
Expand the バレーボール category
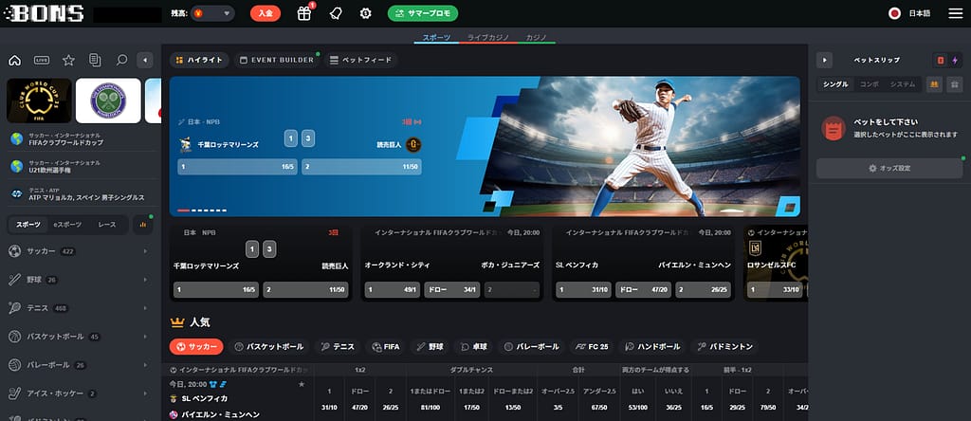[80, 365]
